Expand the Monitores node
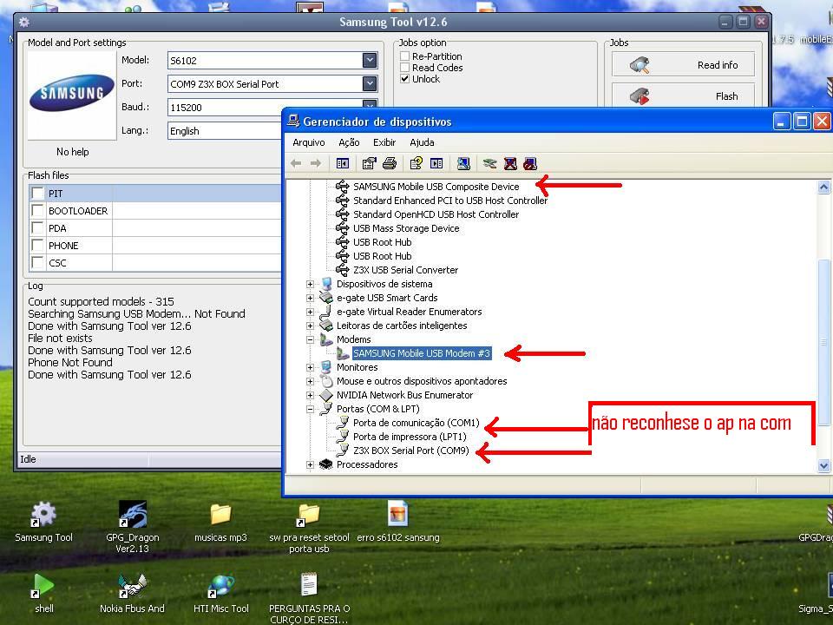The image size is (833, 625). coord(311,367)
